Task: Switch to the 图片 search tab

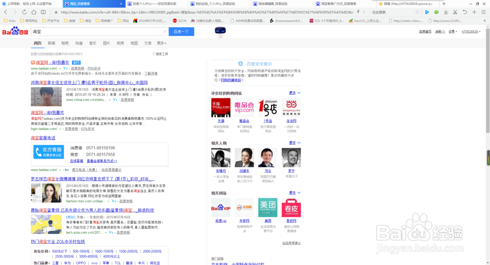Action: tap(106, 43)
